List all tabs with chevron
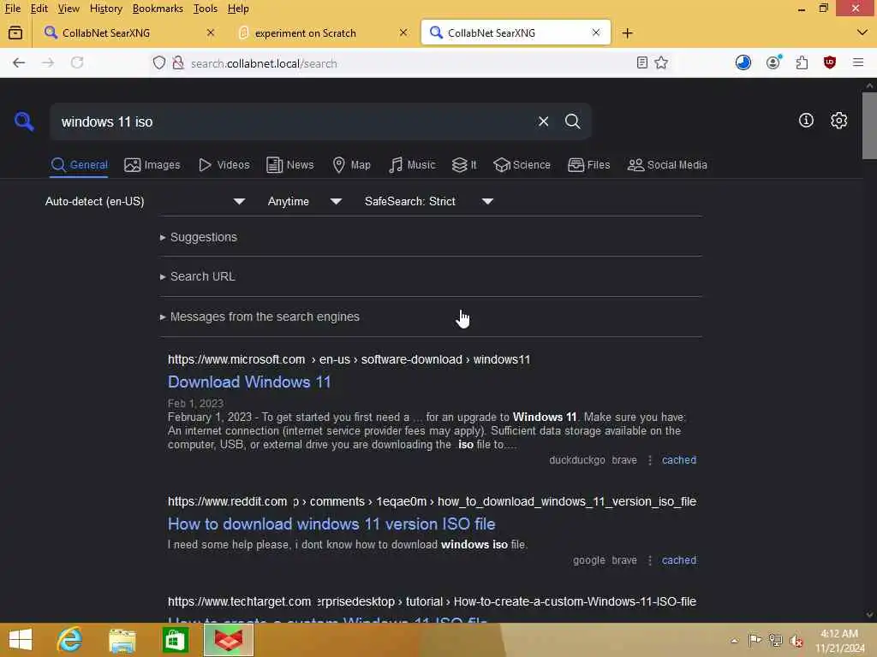 (x=862, y=33)
